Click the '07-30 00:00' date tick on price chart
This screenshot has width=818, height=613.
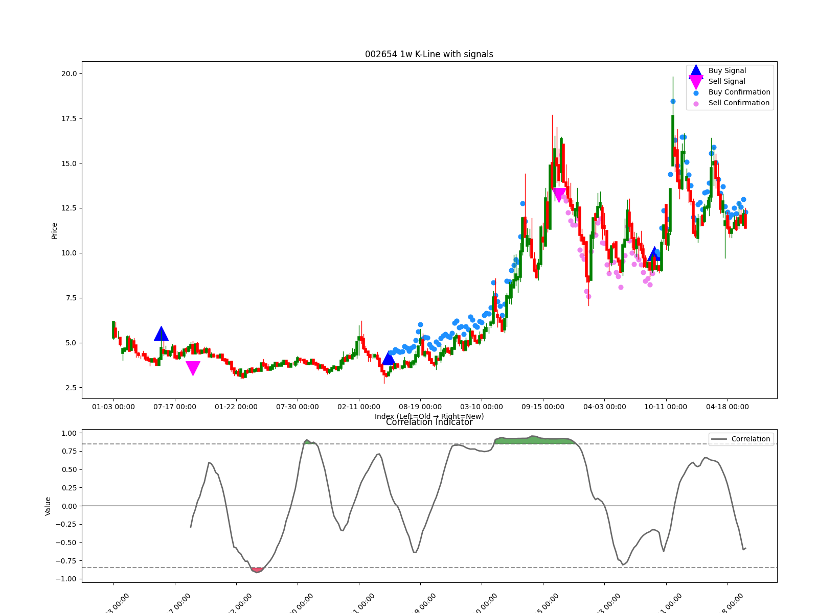[x=298, y=407]
